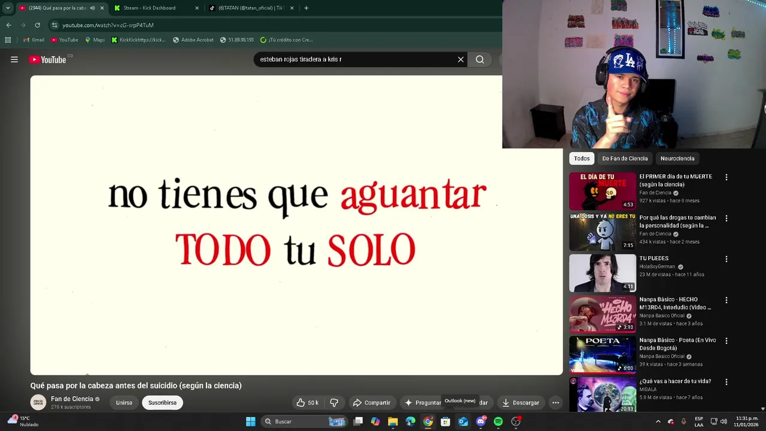Open options menu for TU PUEDES video

tap(727, 259)
